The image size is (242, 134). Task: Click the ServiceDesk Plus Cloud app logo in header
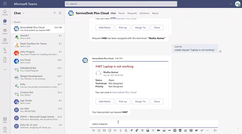click(71, 13)
